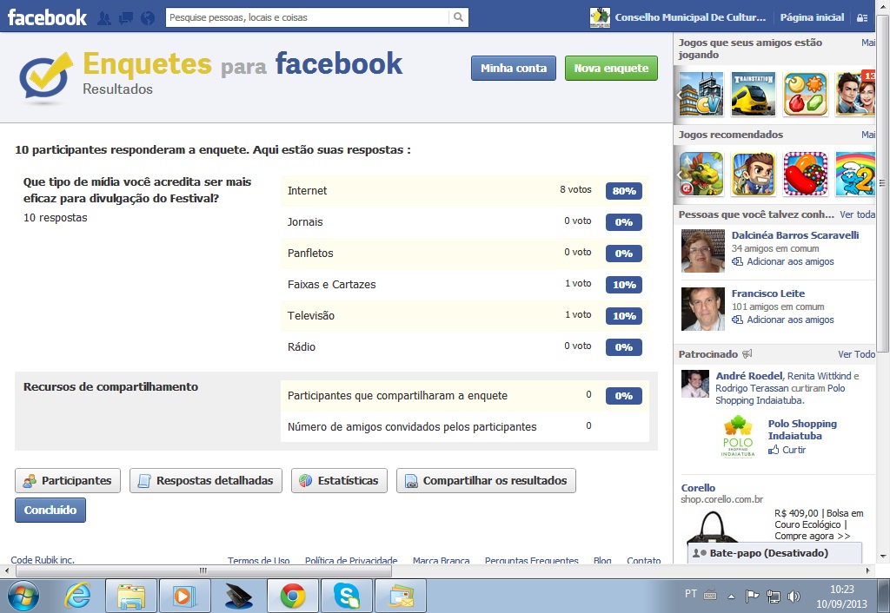
Task: Go to Página inicial
Action: pyautogui.click(x=812, y=17)
